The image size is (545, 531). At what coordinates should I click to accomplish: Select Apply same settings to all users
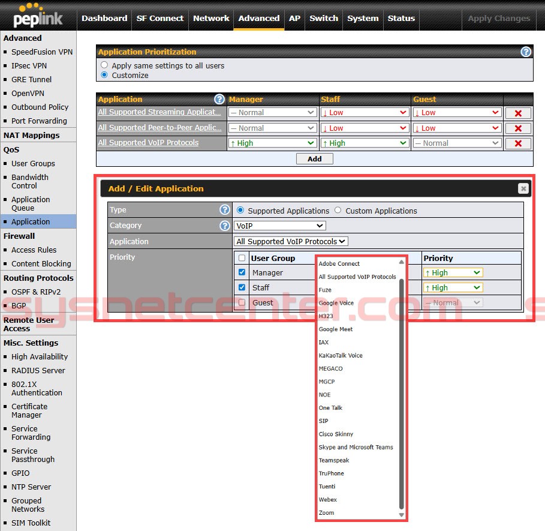click(x=104, y=65)
